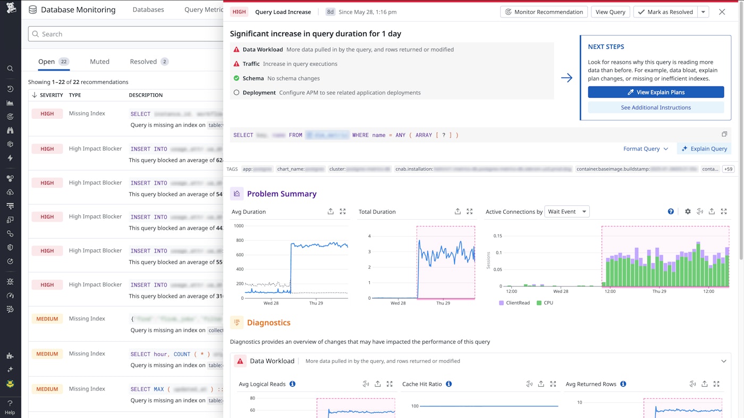Viewport: 744px width, 418px height.
Task: Click the info icon beside Avg Logical Reads
Action: [x=292, y=384]
